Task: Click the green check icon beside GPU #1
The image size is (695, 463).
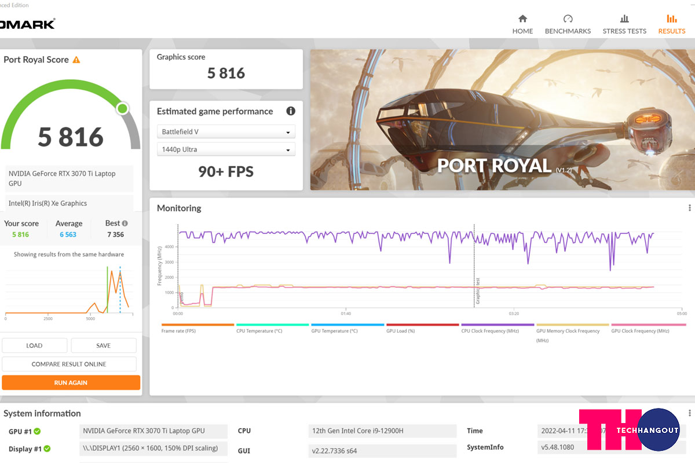Action: coord(37,431)
